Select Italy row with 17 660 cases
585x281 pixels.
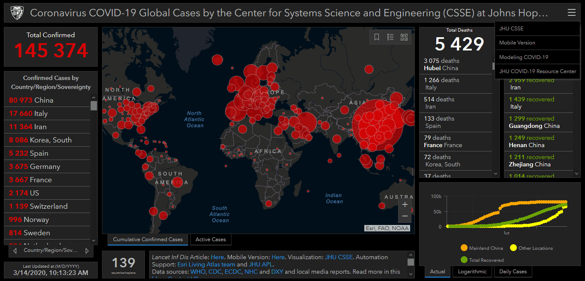[x=48, y=113]
